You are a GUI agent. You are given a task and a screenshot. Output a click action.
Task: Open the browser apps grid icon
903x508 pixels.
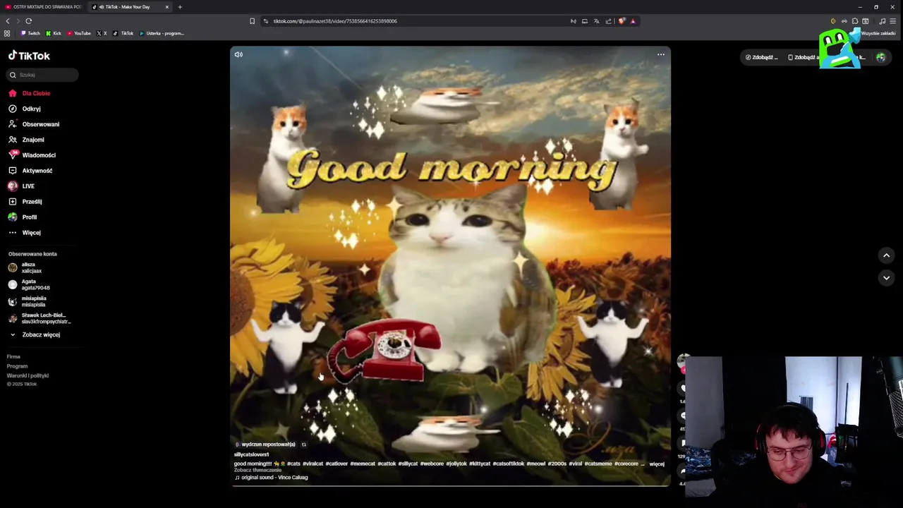(7, 33)
